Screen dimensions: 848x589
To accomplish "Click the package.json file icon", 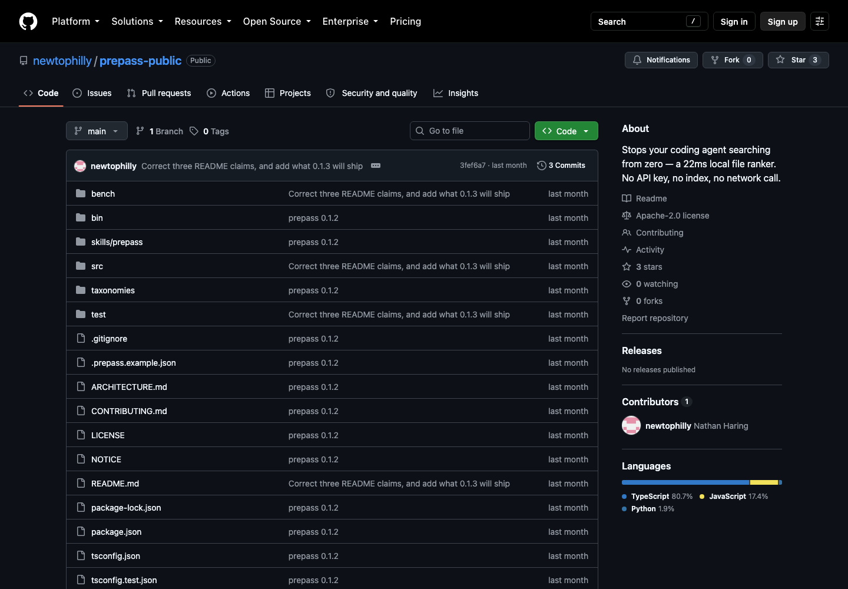I will click(81, 532).
